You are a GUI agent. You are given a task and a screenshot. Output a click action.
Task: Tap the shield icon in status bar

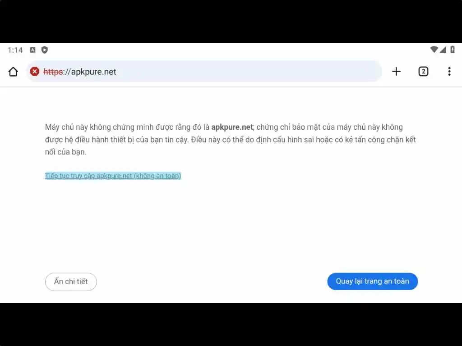point(45,50)
